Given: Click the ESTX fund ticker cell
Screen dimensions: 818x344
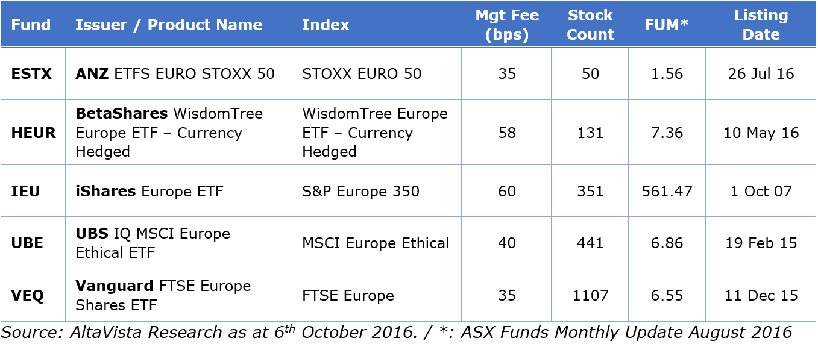Looking at the screenshot, I should [31, 73].
